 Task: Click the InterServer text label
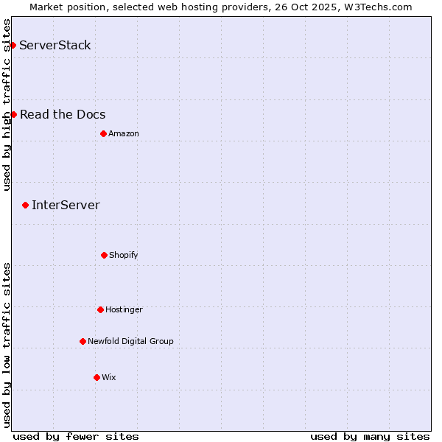pos(66,205)
